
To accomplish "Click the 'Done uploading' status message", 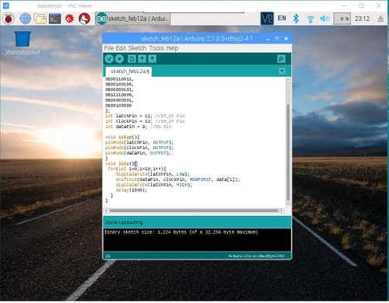I will (x=124, y=222).
